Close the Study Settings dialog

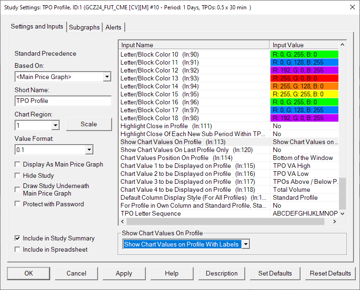(x=352, y=7)
